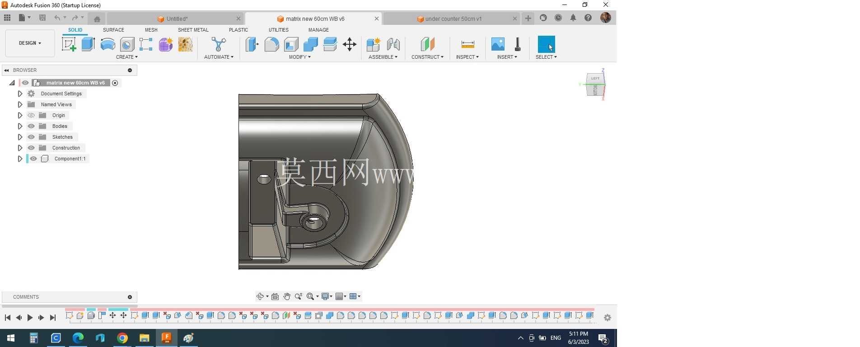Open the Display Settings dropdown

pos(327,296)
